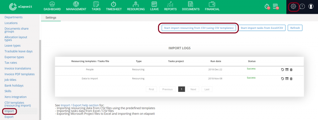Click the 'Run date' column header
318x120 pixels.
(216, 61)
